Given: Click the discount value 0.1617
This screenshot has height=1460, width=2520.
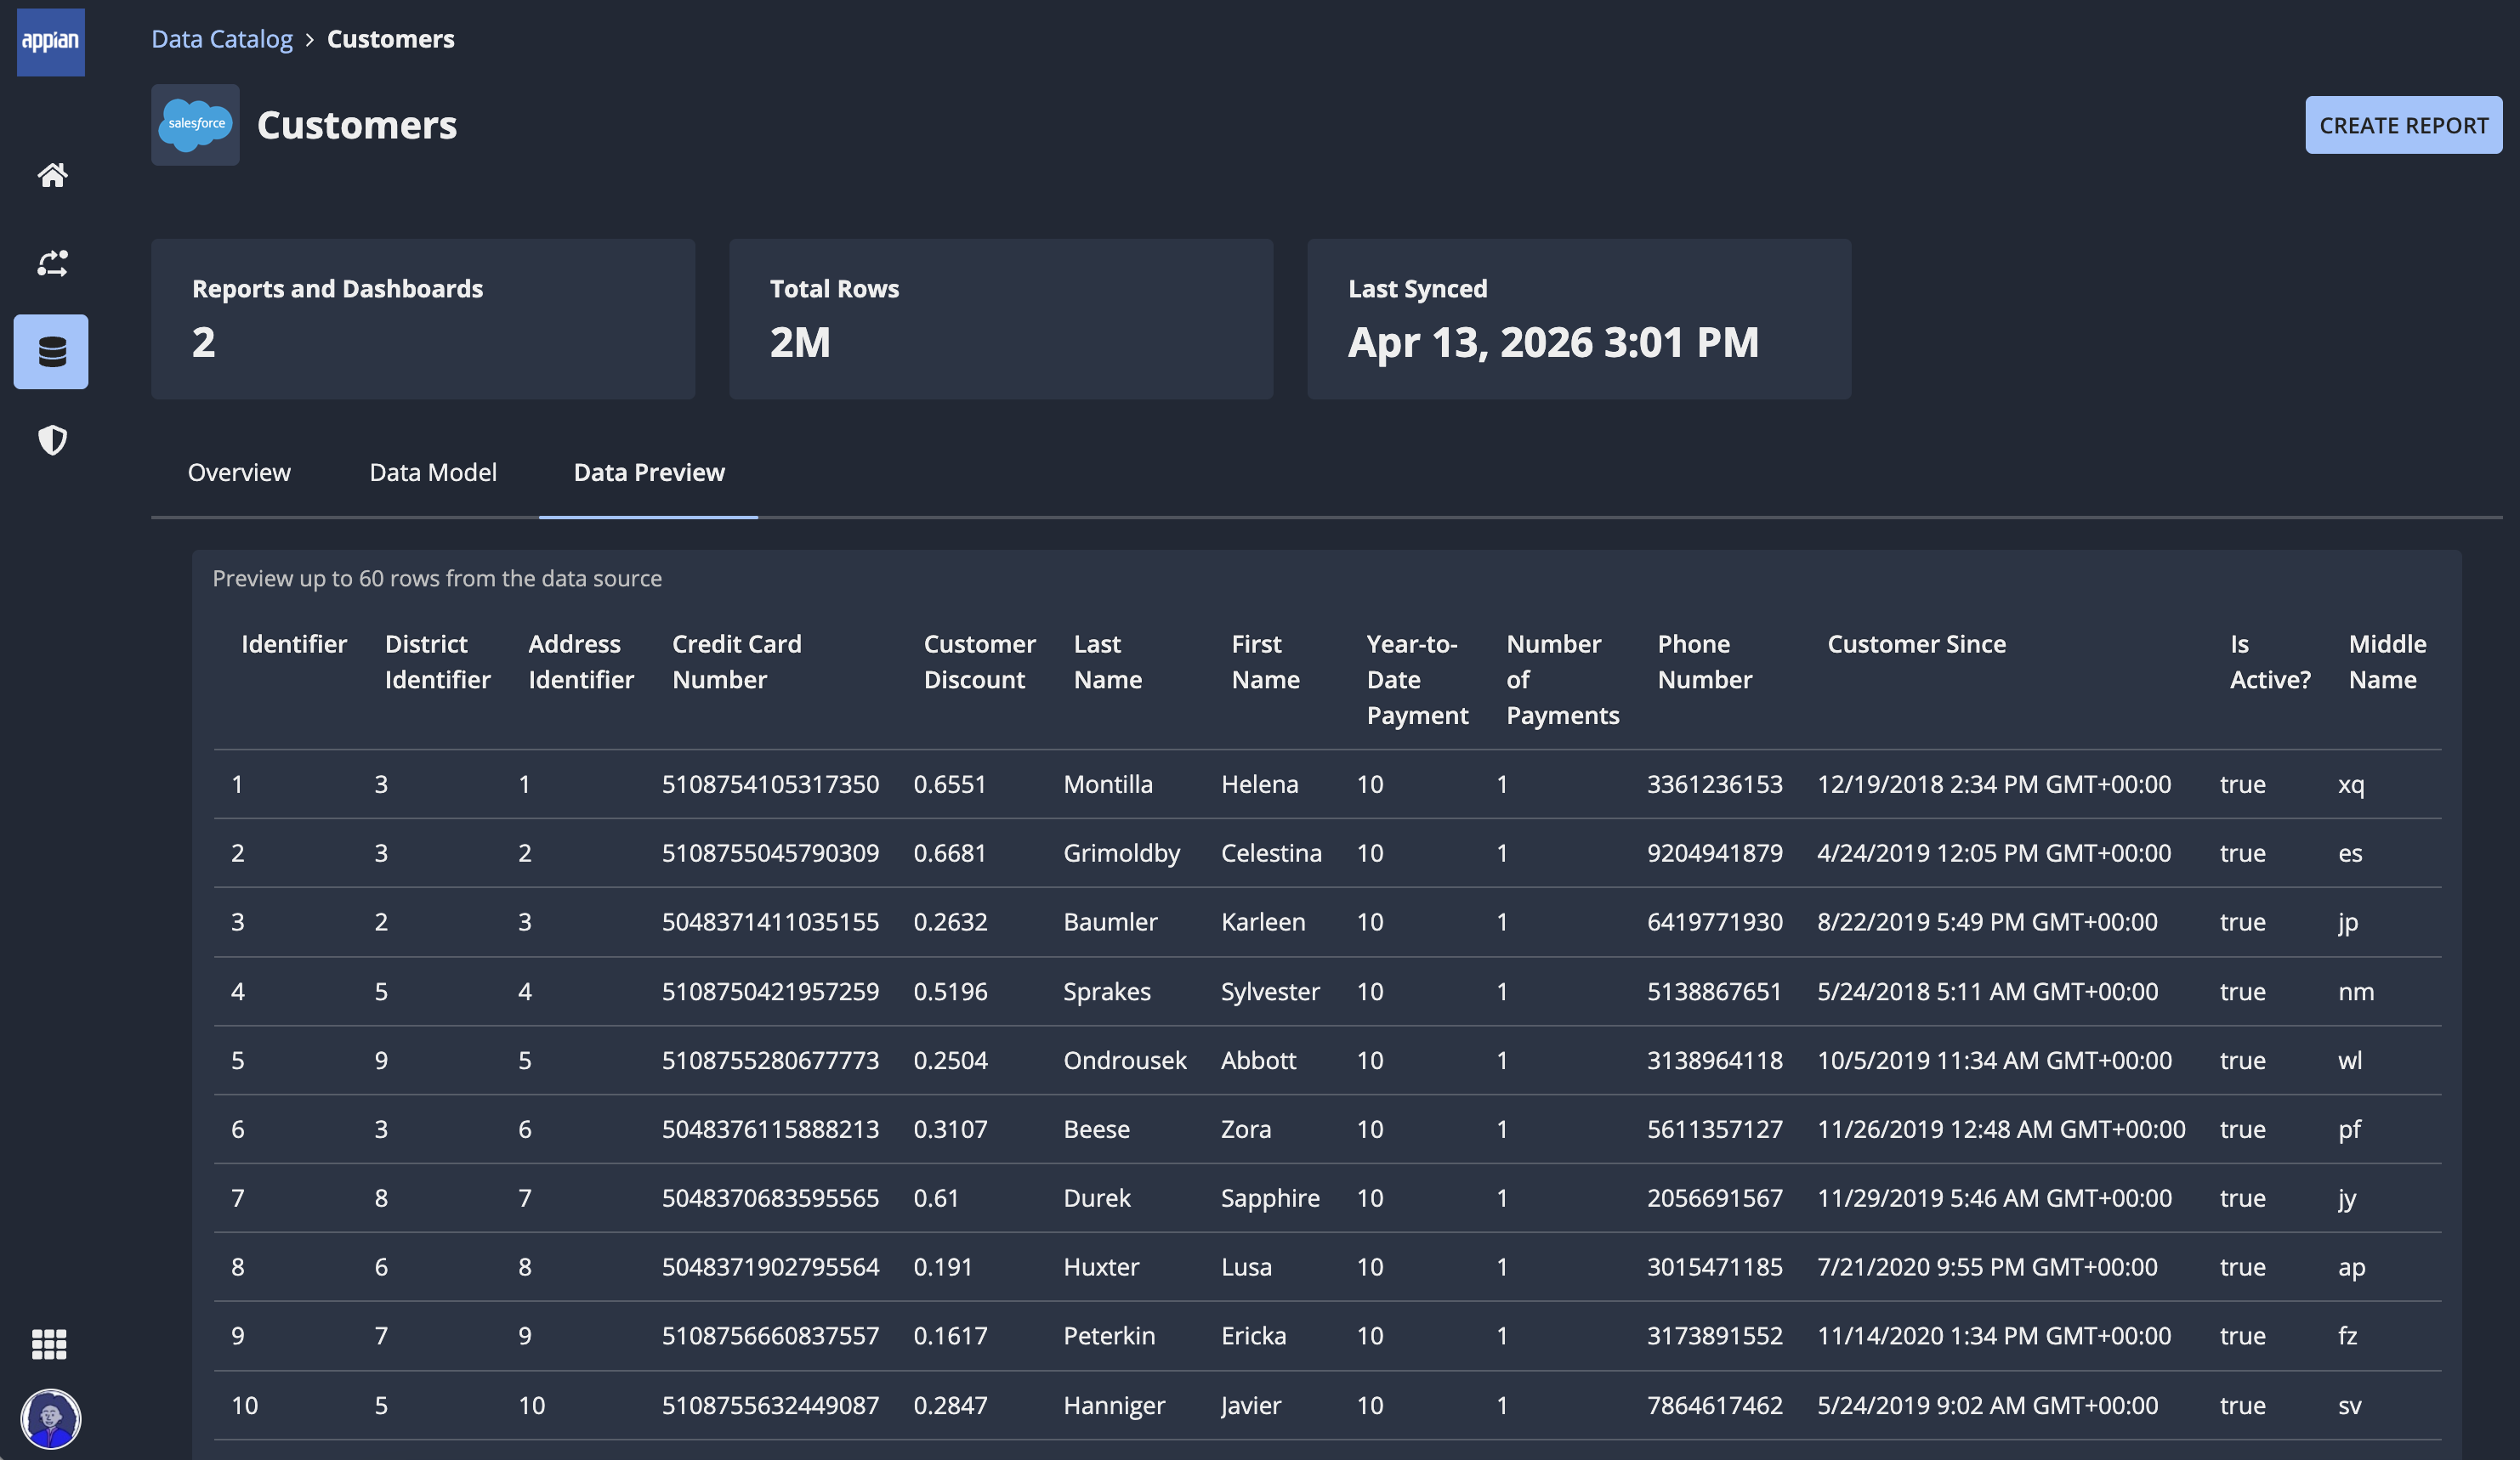Looking at the screenshot, I should [950, 1336].
